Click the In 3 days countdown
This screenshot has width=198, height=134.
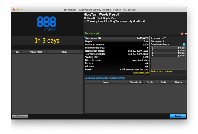click(47, 41)
